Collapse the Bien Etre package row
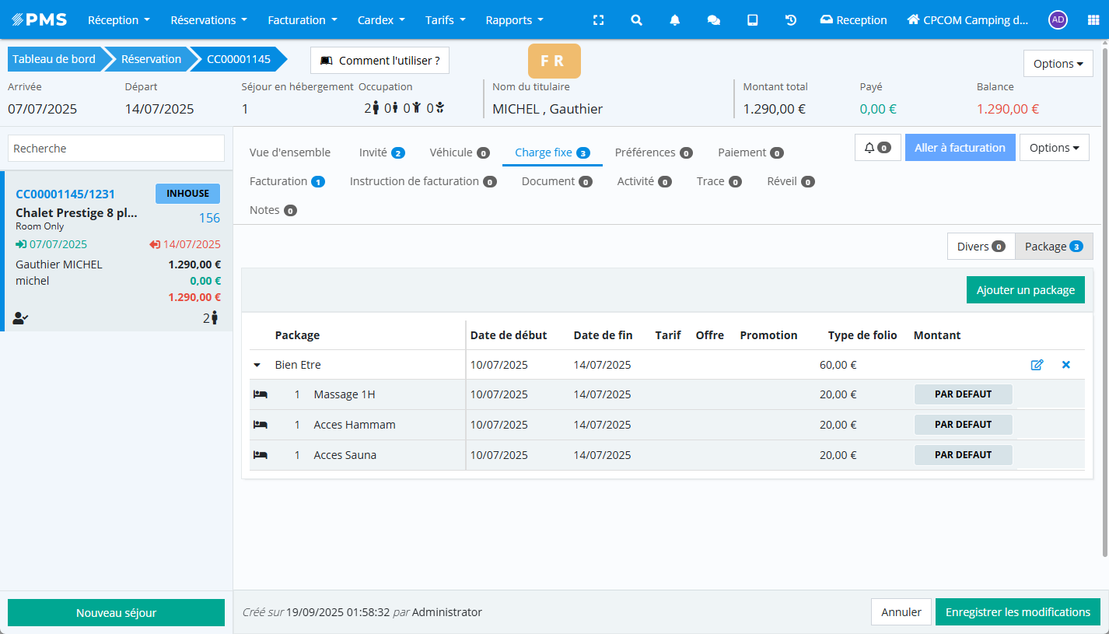The height and width of the screenshot is (634, 1109). click(x=257, y=365)
